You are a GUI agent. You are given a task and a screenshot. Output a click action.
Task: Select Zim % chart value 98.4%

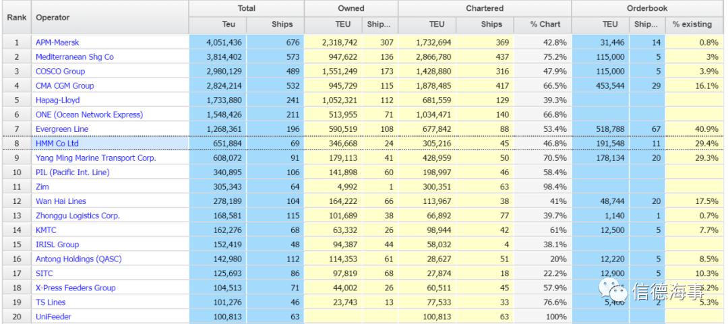point(543,187)
